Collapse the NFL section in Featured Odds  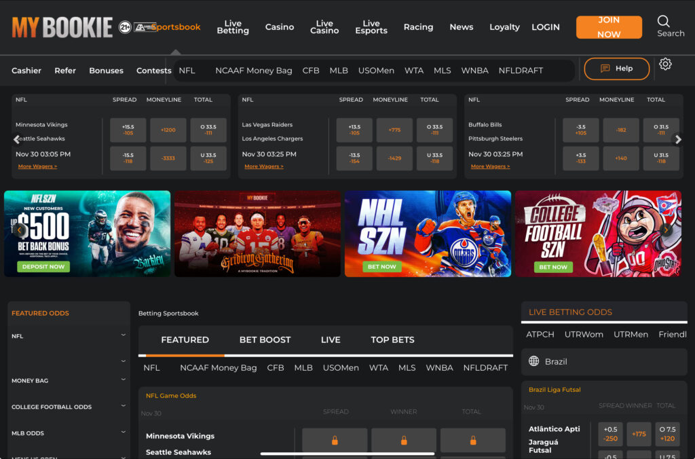(123, 335)
